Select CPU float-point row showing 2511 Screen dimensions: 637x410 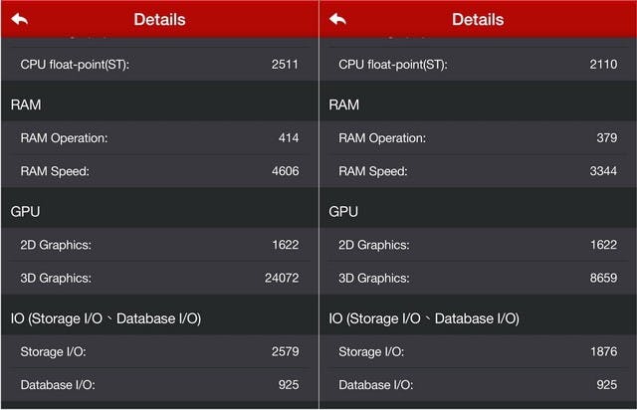(x=159, y=65)
